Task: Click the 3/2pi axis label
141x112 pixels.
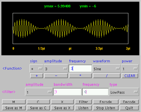Action: 99,49
